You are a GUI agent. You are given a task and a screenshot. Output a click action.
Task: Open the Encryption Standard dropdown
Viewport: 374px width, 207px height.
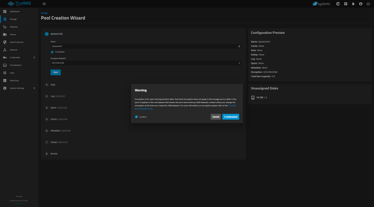tap(146, 63)
